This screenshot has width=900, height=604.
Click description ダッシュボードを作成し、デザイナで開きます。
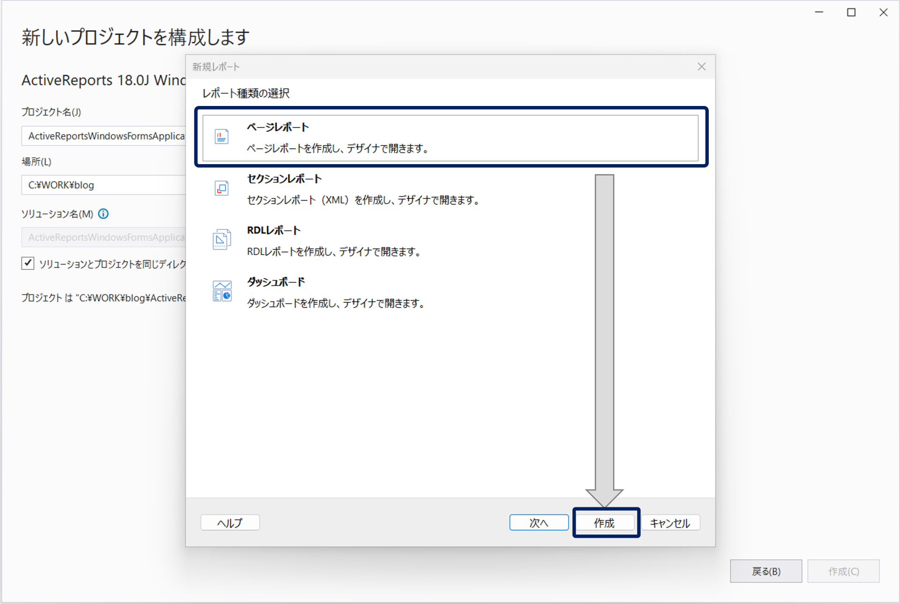[336, 303]
